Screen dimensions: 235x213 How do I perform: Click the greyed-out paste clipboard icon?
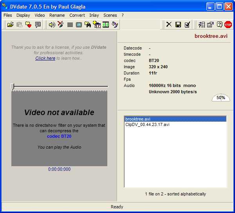point(19,25)
